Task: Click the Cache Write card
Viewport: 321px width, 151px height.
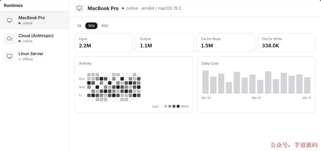Action: click(287, 43)
